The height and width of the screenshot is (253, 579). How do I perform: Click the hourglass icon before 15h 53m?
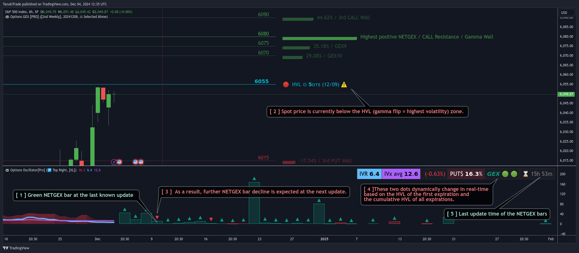[x=526, y=174]
